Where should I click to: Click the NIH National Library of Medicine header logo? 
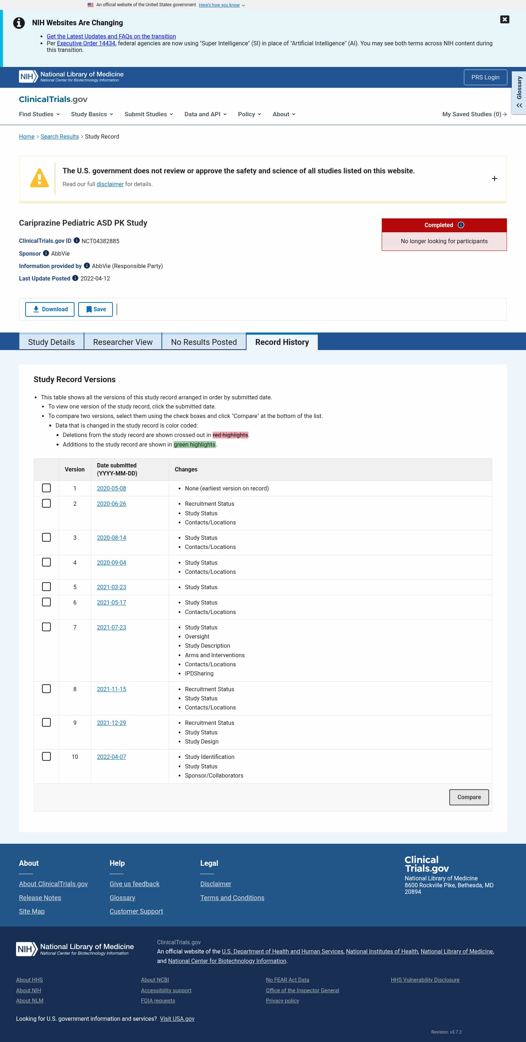pyautogui.click(x=71, y=76)
